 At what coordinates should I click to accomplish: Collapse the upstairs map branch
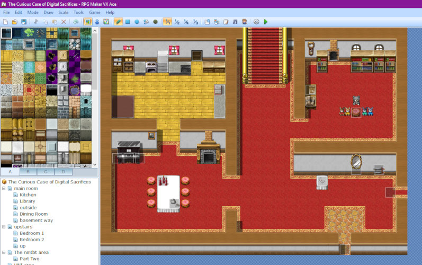pos(4,227)
